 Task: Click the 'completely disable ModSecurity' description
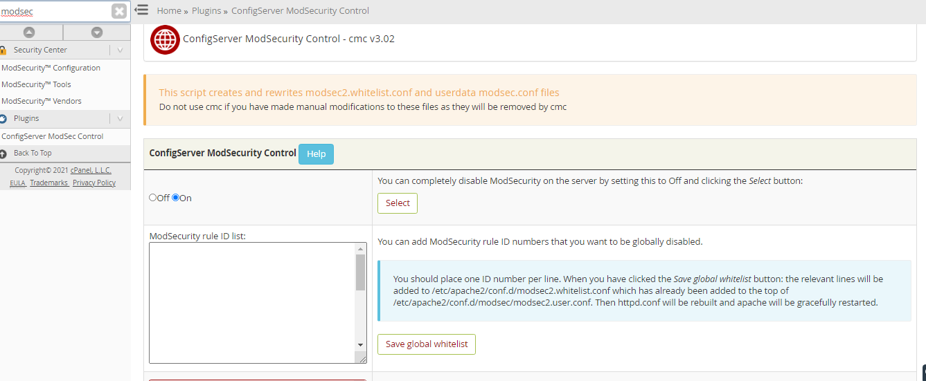590,180
